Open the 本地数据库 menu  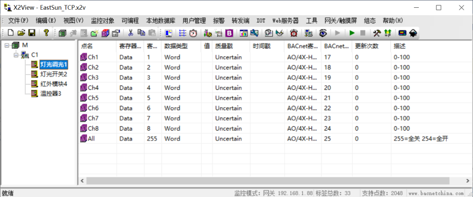160,21
